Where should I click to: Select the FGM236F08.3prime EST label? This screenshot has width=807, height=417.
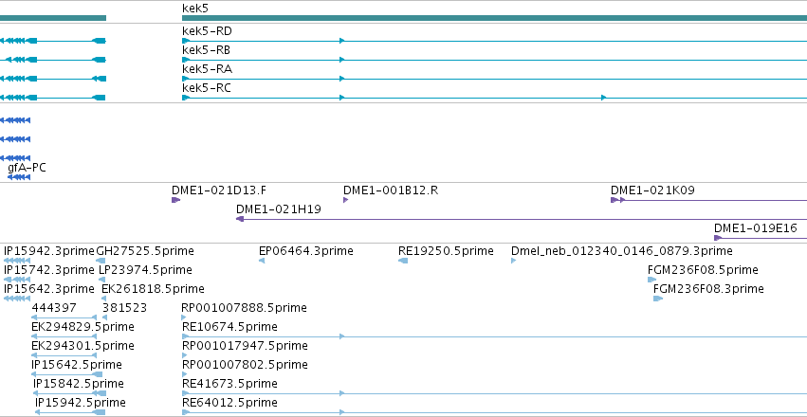(x=708, y=289)
